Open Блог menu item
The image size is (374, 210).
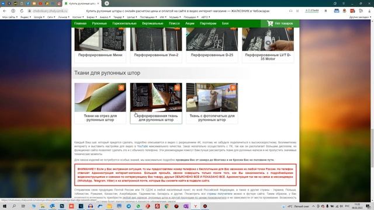(x=225, y=23)
